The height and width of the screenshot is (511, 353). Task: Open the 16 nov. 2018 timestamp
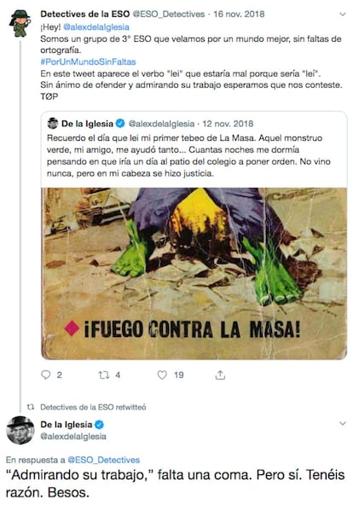point(239,15)
